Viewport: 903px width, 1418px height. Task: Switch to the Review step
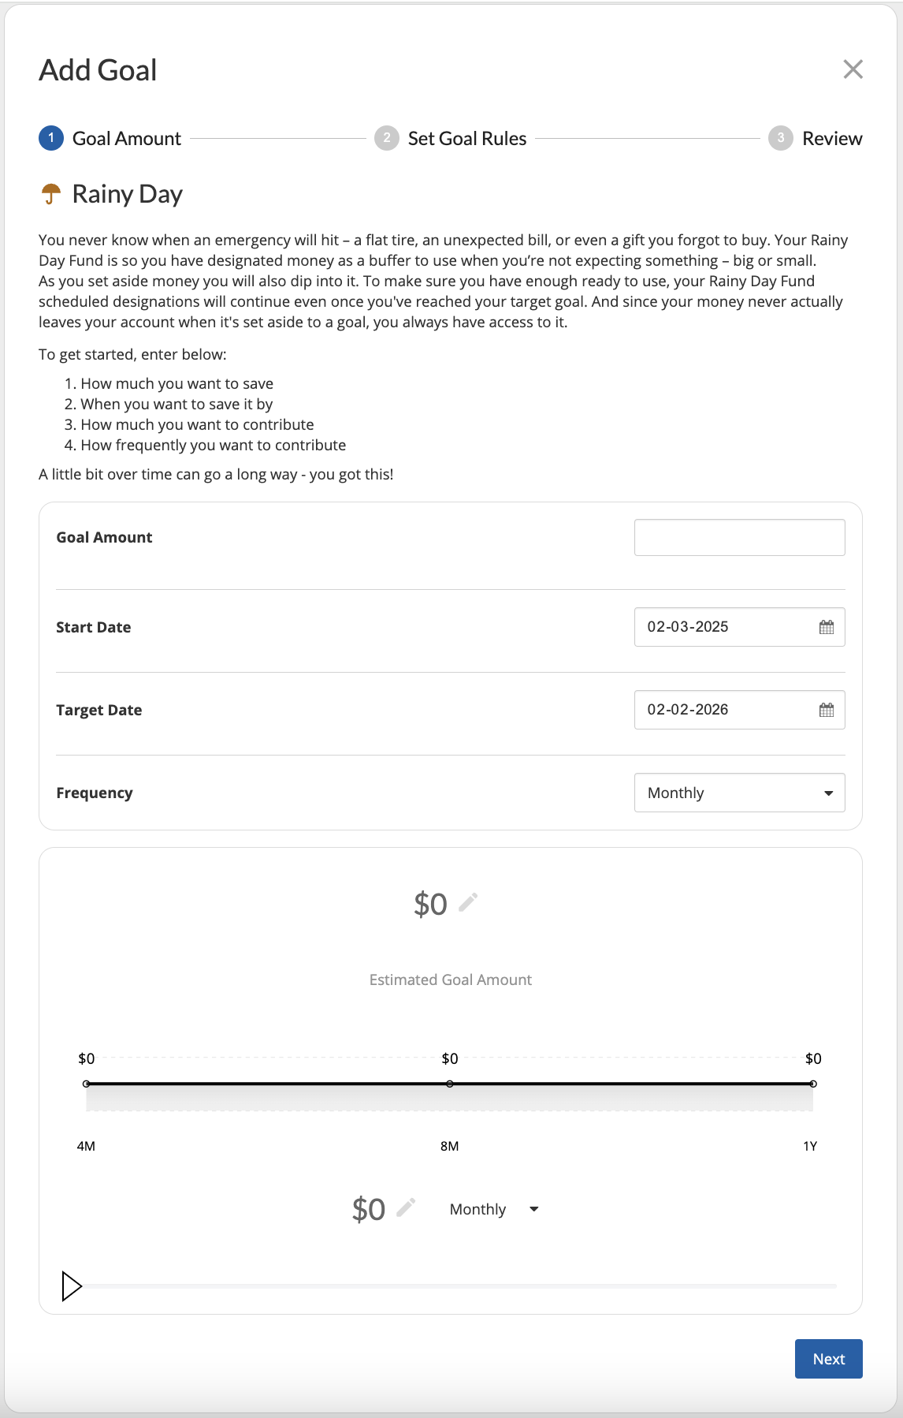pyautogui.click(x=831, y=137)
